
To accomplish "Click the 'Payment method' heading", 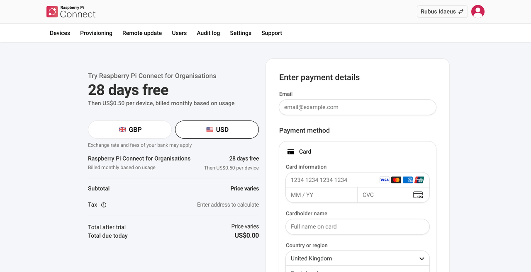I will (304, 130).
